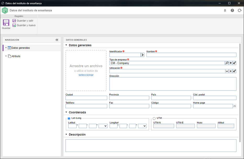Maximize the window
The width and height of the screenshot is (244, 159).
tap(229, 3)
